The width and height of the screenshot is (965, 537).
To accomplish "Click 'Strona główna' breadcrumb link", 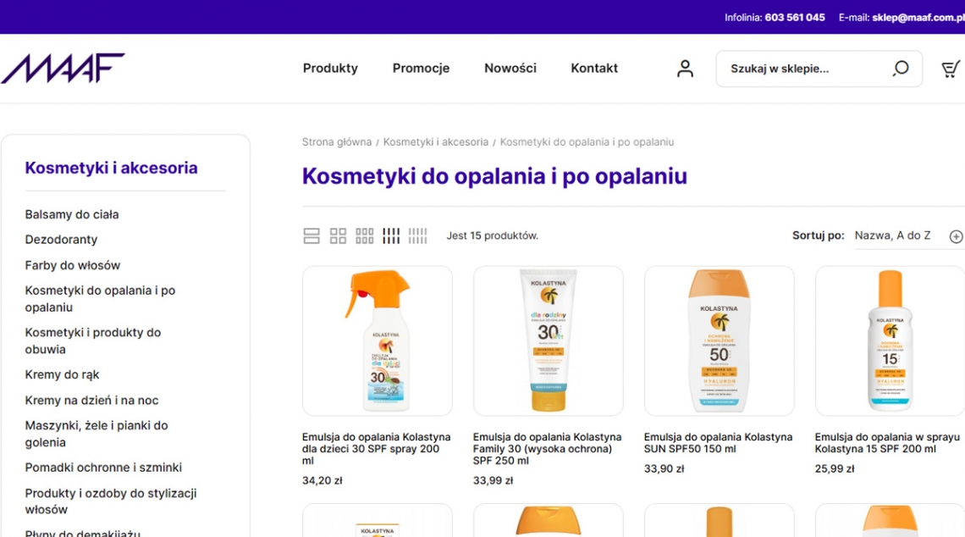I will tap(337, 142).
